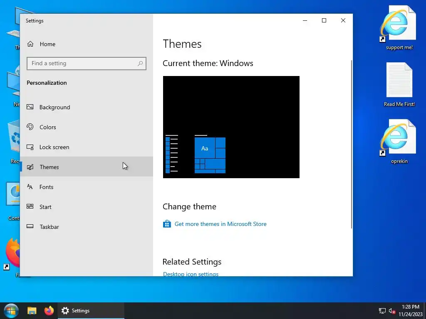Click the Start tiles icon
This screenshot has width=426, height=319.
coord(30,206)
